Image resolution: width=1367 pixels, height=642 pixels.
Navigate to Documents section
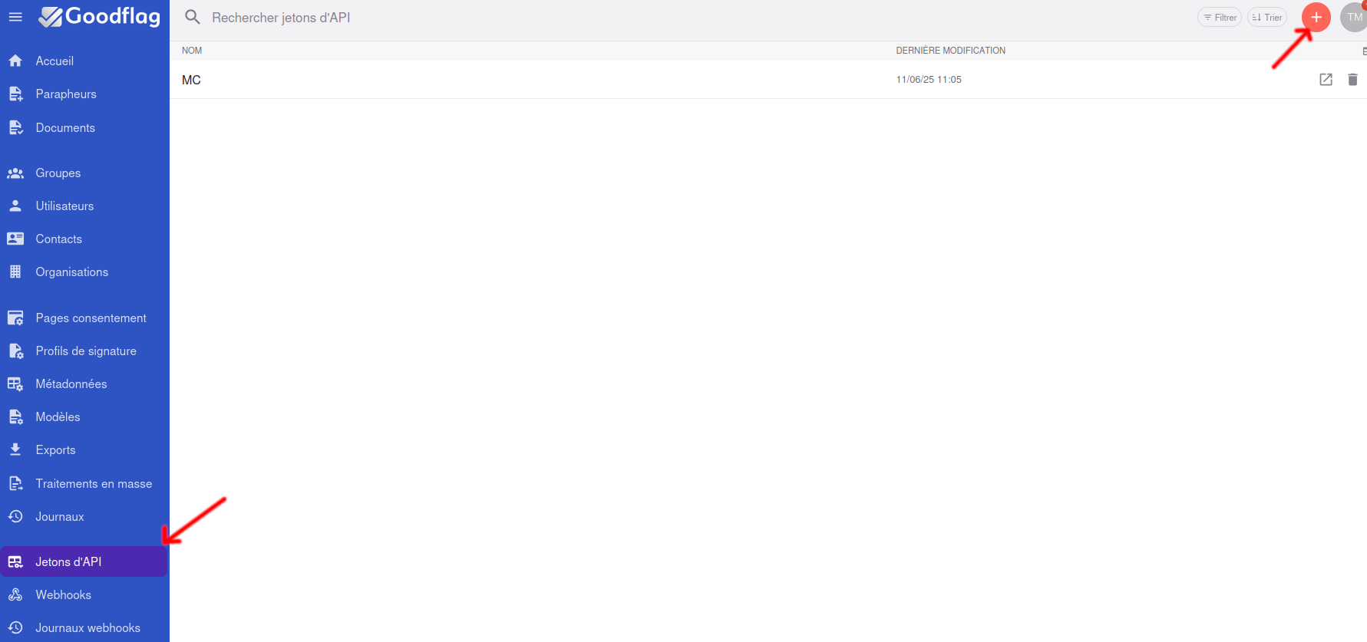pos(65,128)
